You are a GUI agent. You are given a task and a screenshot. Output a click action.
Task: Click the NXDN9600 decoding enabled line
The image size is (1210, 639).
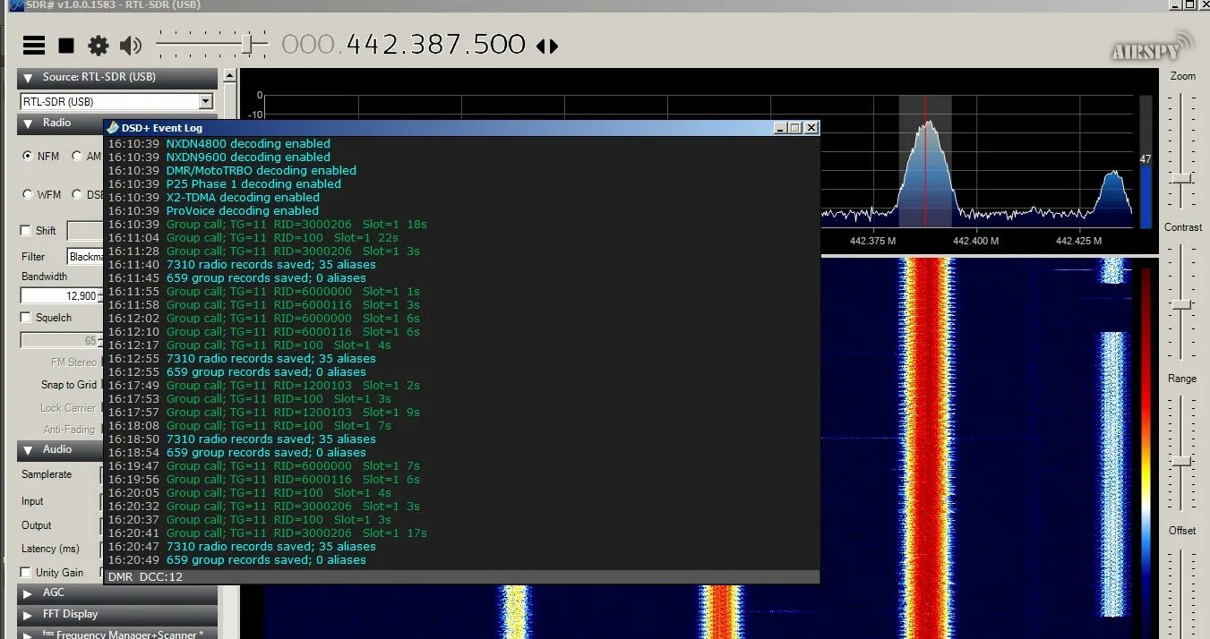pyautogui.click(x=248, y=157)
